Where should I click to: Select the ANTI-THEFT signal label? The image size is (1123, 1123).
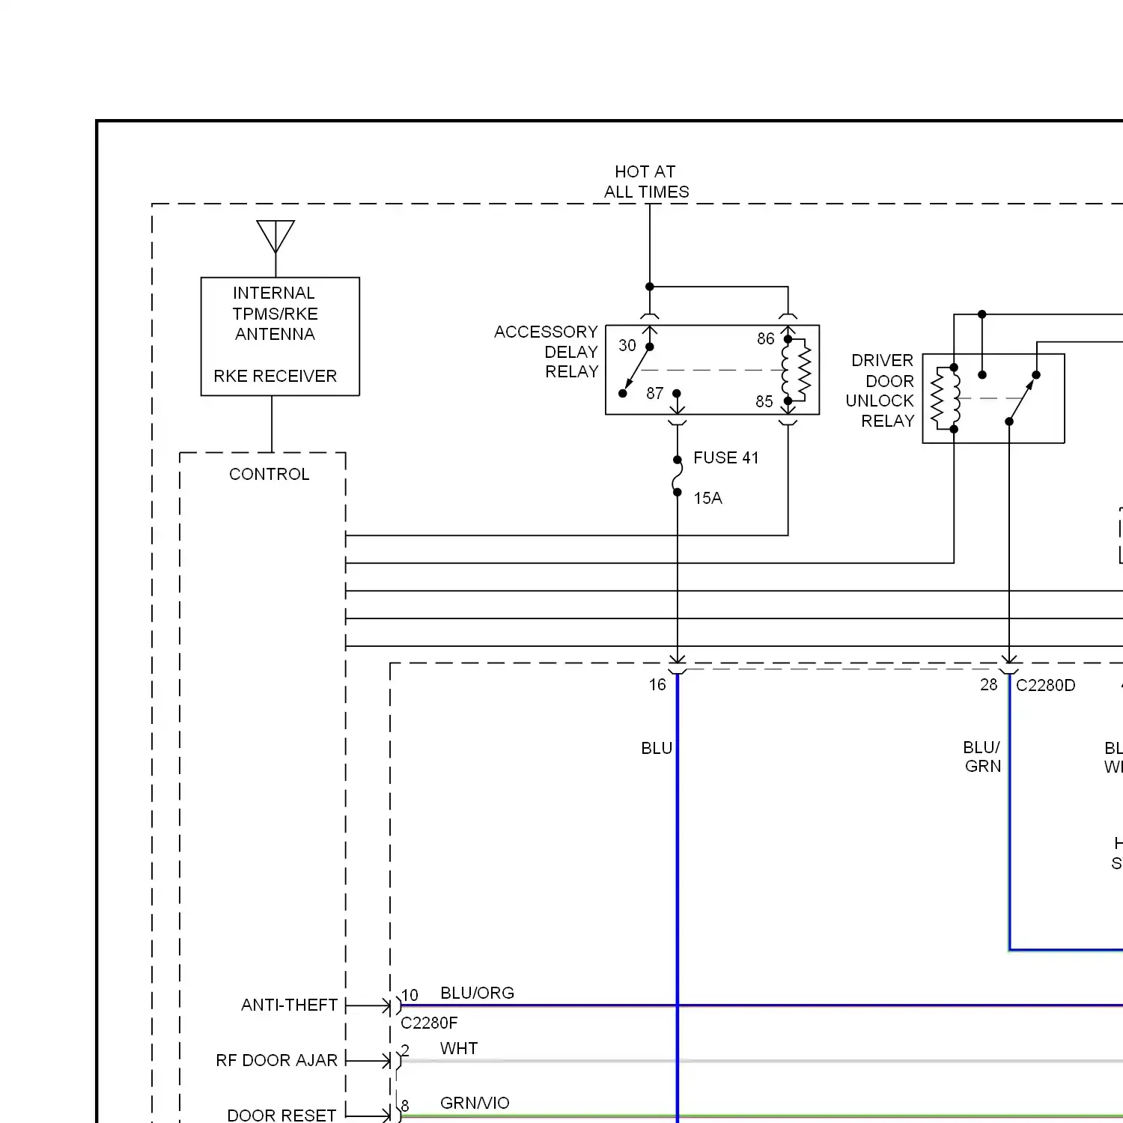click(x=290, y=1005)
